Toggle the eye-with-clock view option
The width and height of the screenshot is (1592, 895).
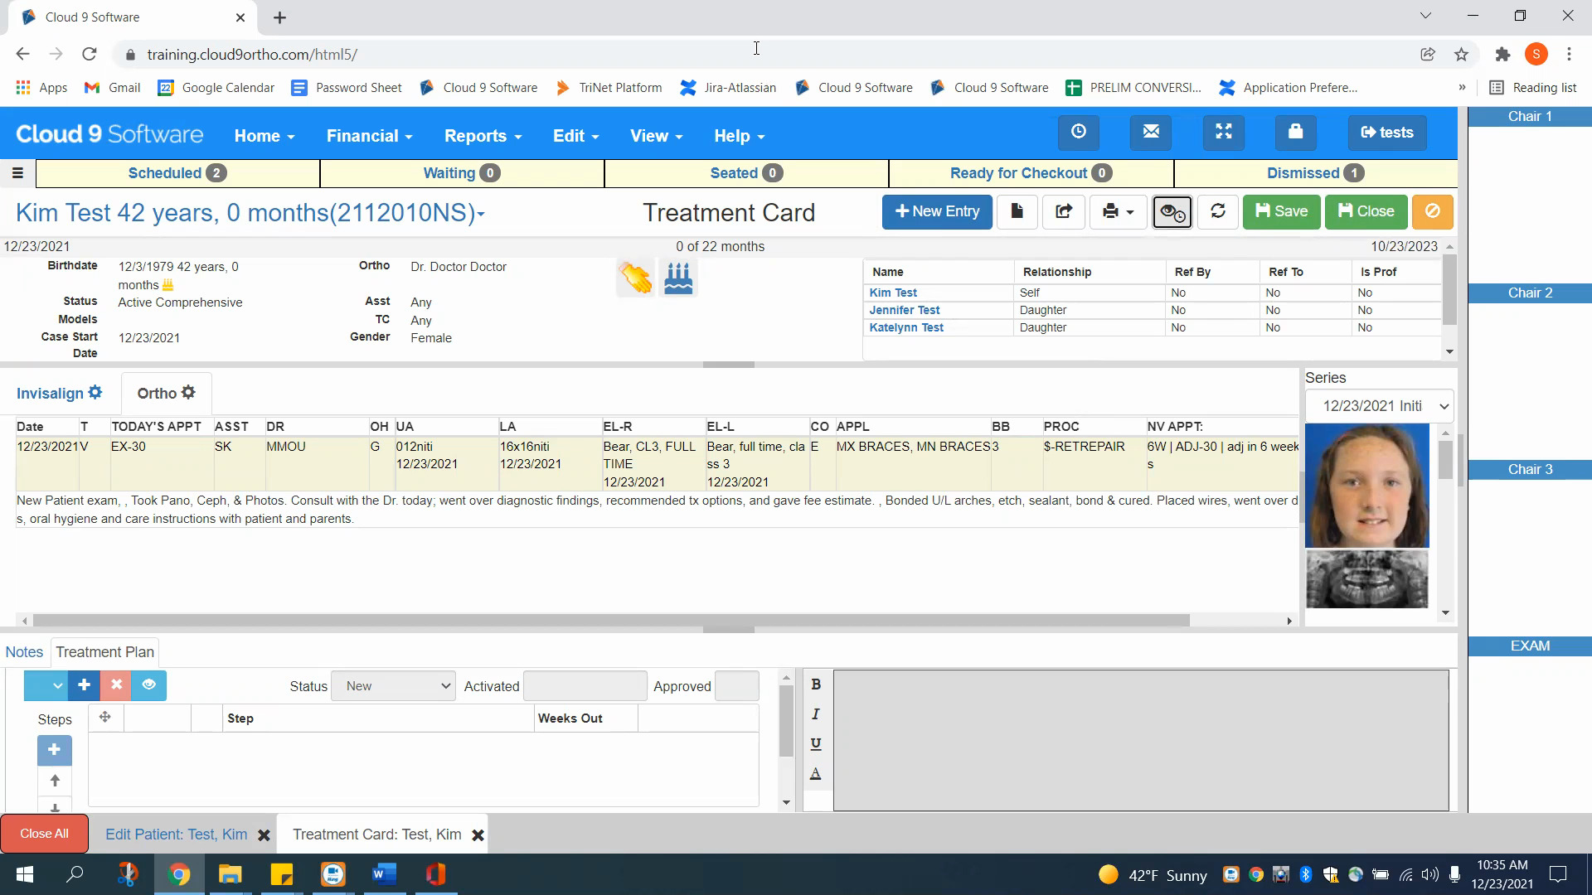1171,212
